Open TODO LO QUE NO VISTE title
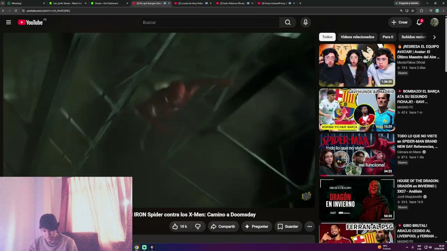 pyautogui.click(x=417, y=141)
